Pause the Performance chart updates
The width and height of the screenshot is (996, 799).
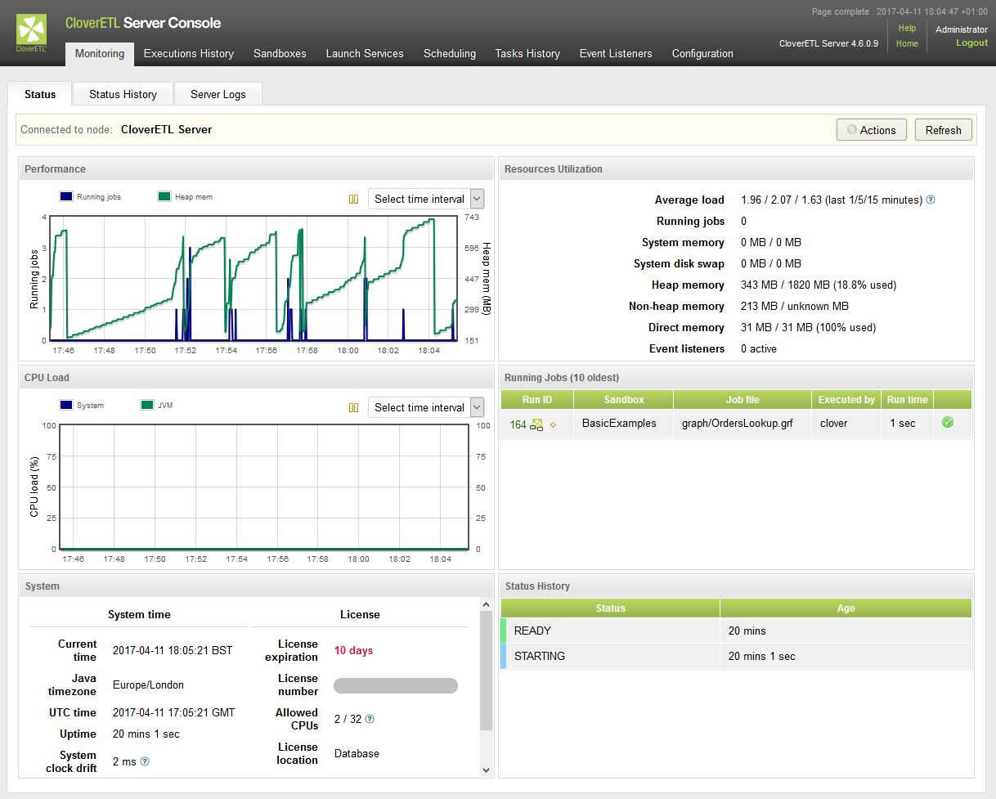(x=354, y=200)
